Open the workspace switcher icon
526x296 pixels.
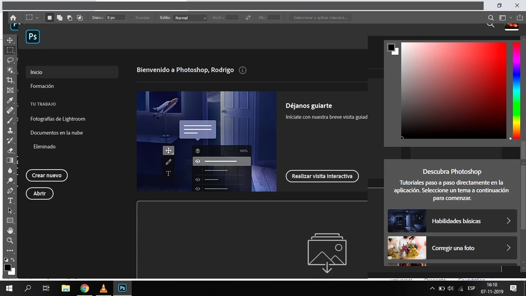coord(502,18)
